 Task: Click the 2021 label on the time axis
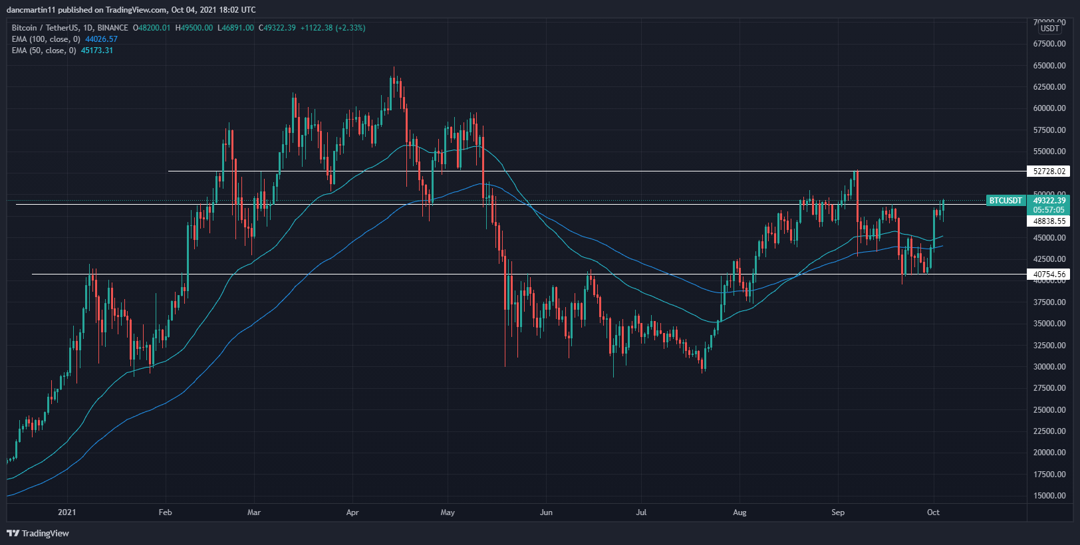pyautogui.click(x=67, y=512)
